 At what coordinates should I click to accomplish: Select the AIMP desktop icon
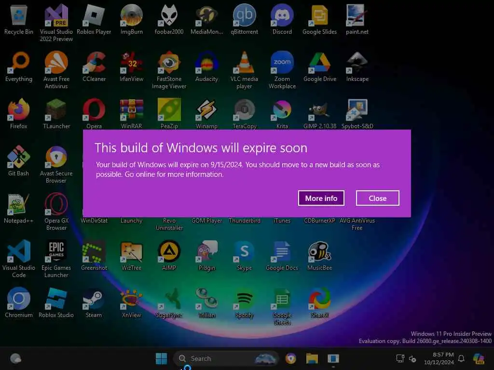point(169,255)
